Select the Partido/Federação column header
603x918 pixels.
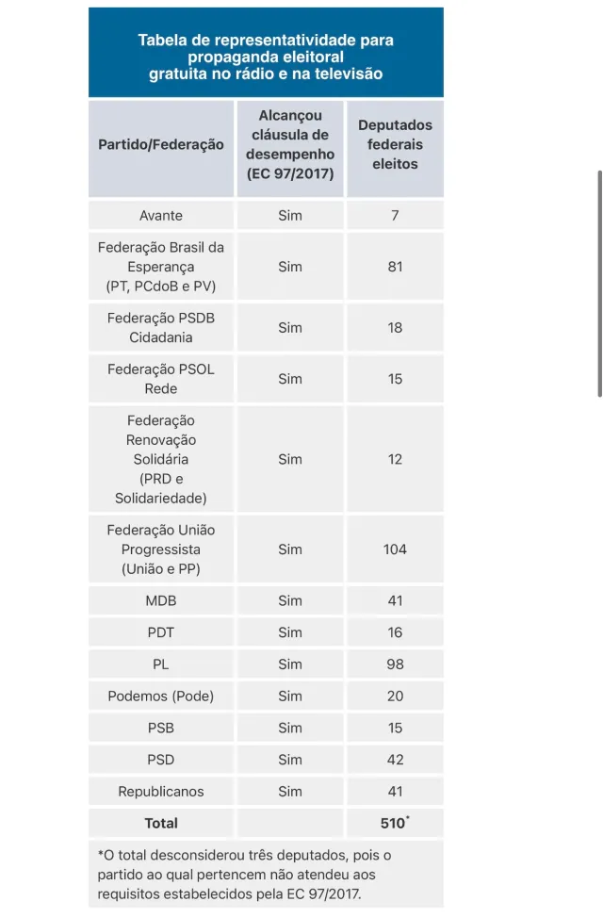[x=161, y=149]
